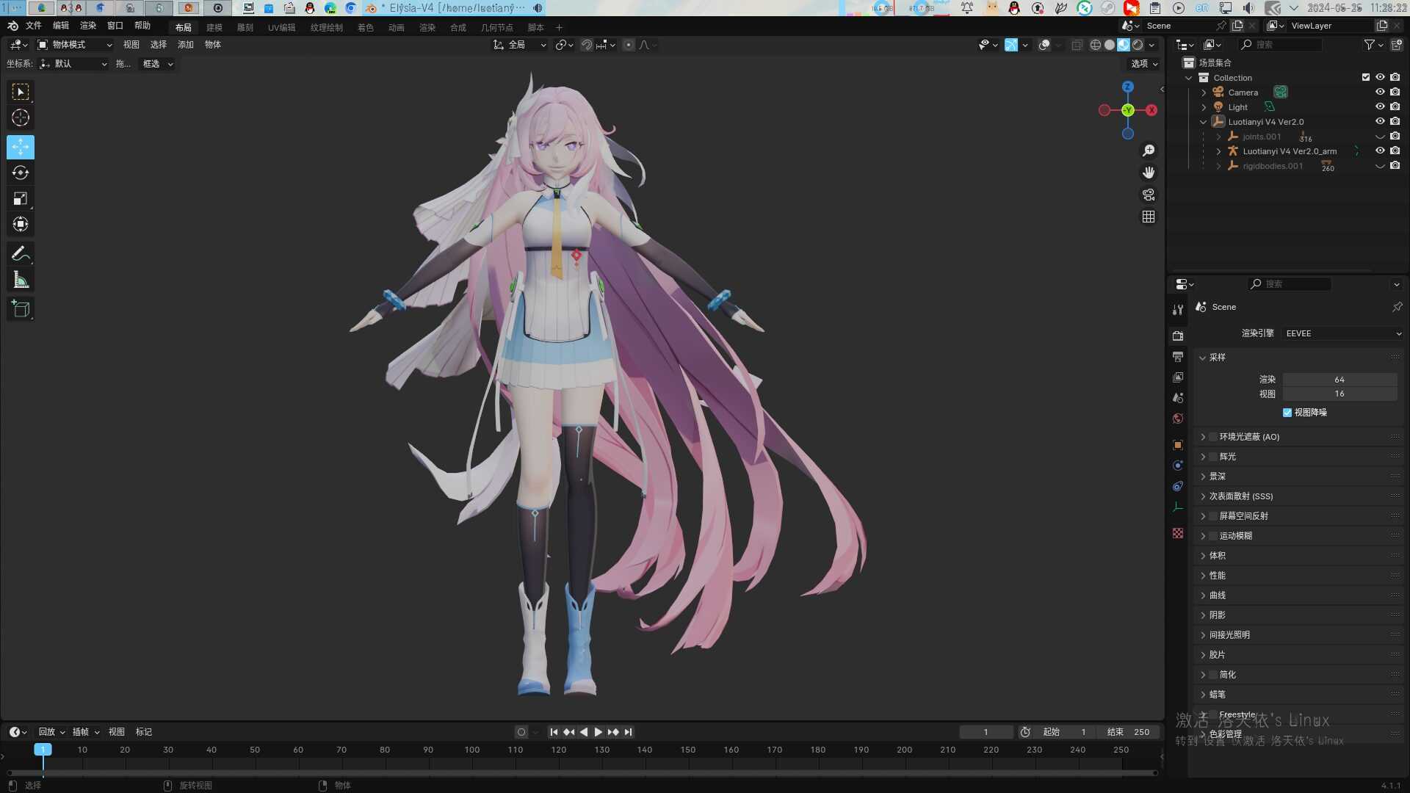
Task: Disable render for Luotianyi V4 Ver2.0_arm
Action: (1395, 151)
